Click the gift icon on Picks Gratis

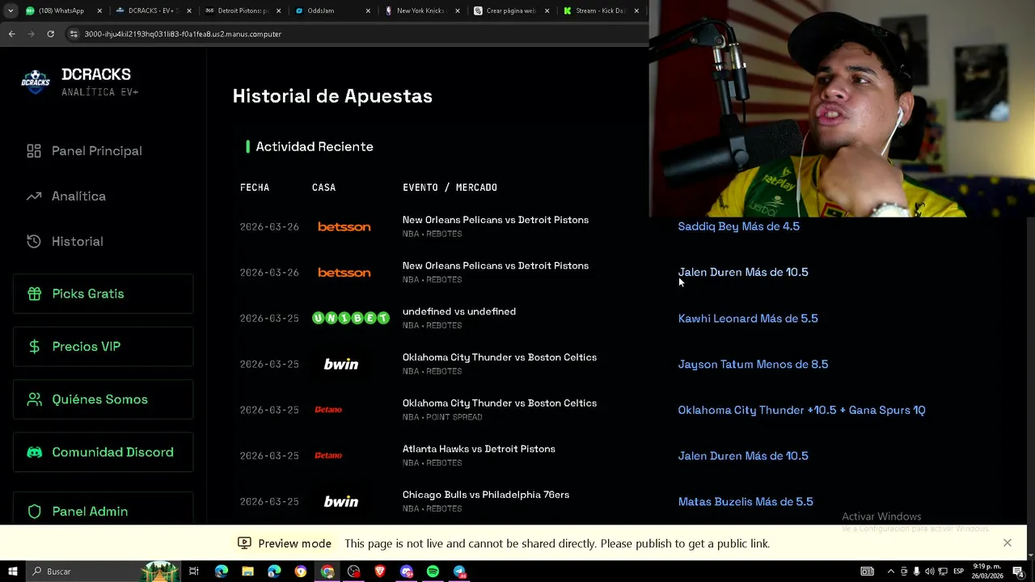(34, 293)
